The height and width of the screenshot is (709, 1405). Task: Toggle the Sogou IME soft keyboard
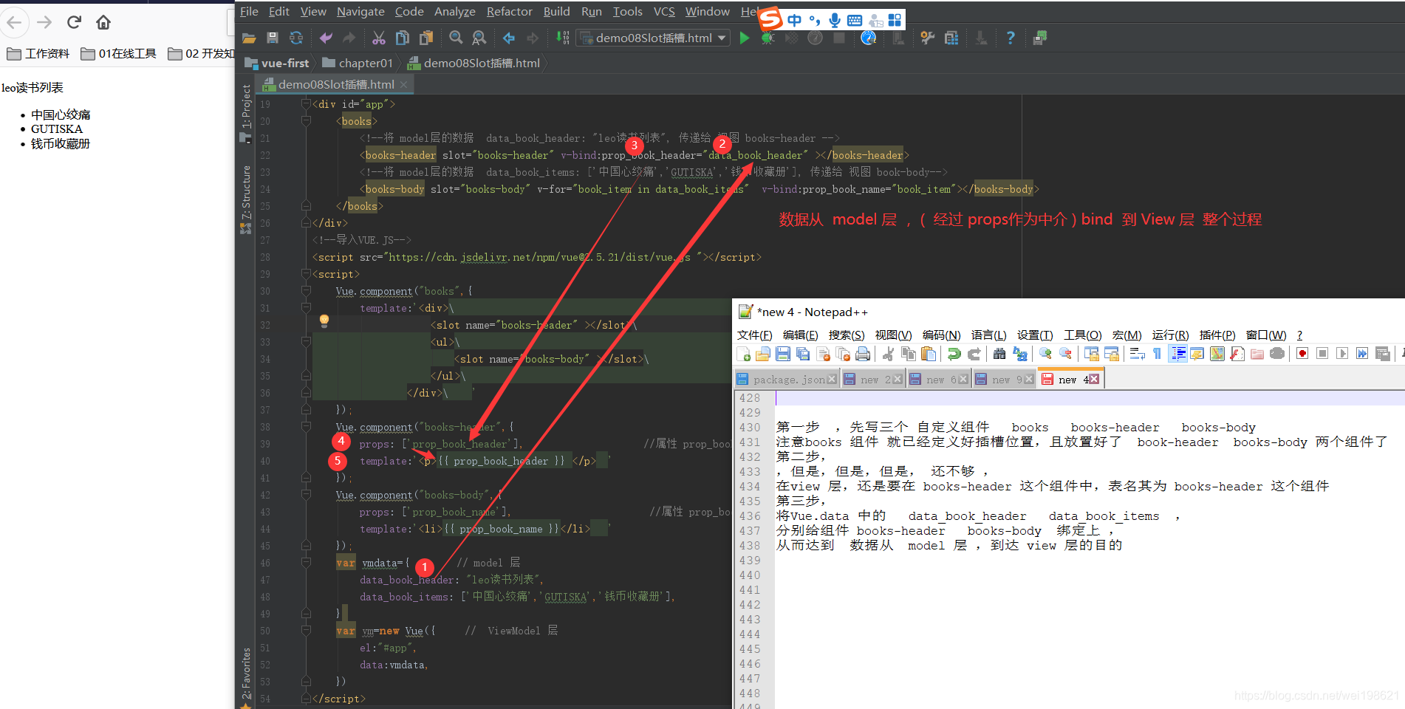(855, 20)
